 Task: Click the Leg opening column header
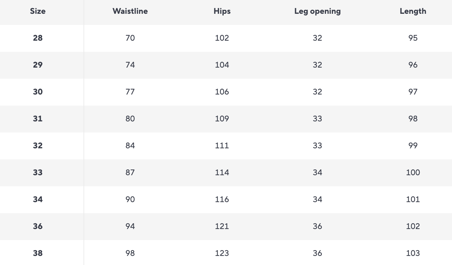[317, 11]
